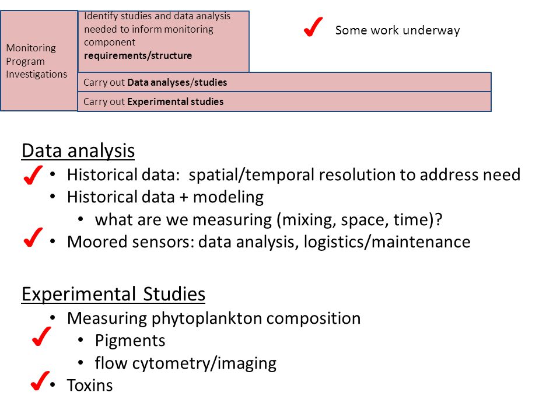Click bold 'requirements/structure' text

138,56
